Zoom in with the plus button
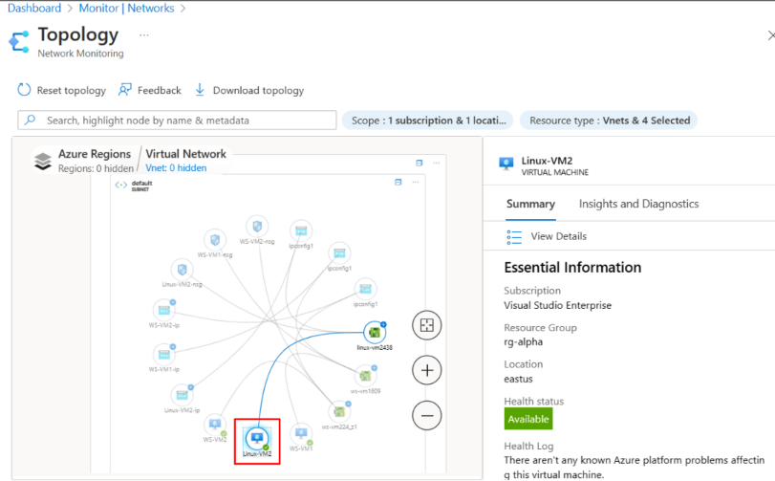The image size is (775, 481). [426, 370]
